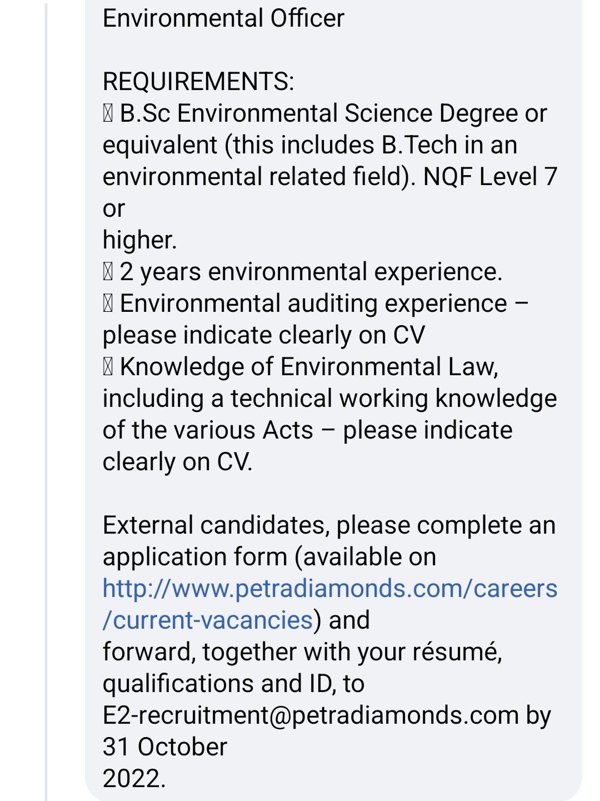Click the "/current-vacancies" link segment

point(207,620)
